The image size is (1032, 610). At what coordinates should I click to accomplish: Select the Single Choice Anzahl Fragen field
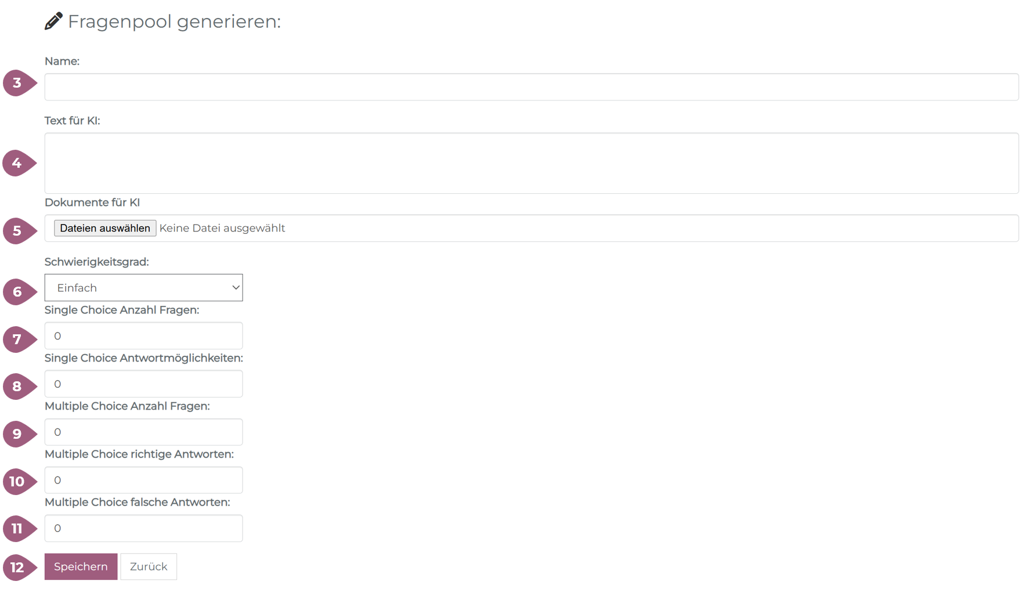tap(143, 336)
